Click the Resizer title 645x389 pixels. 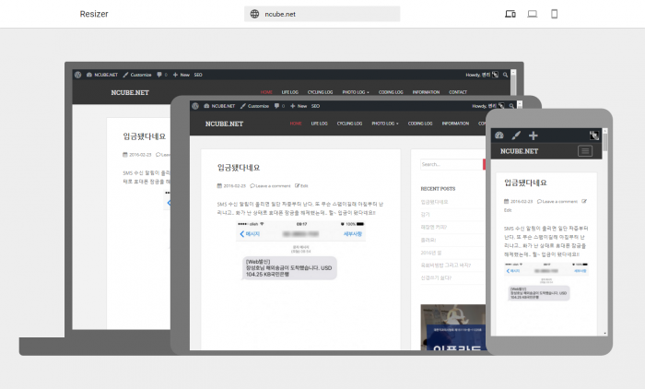94,14
